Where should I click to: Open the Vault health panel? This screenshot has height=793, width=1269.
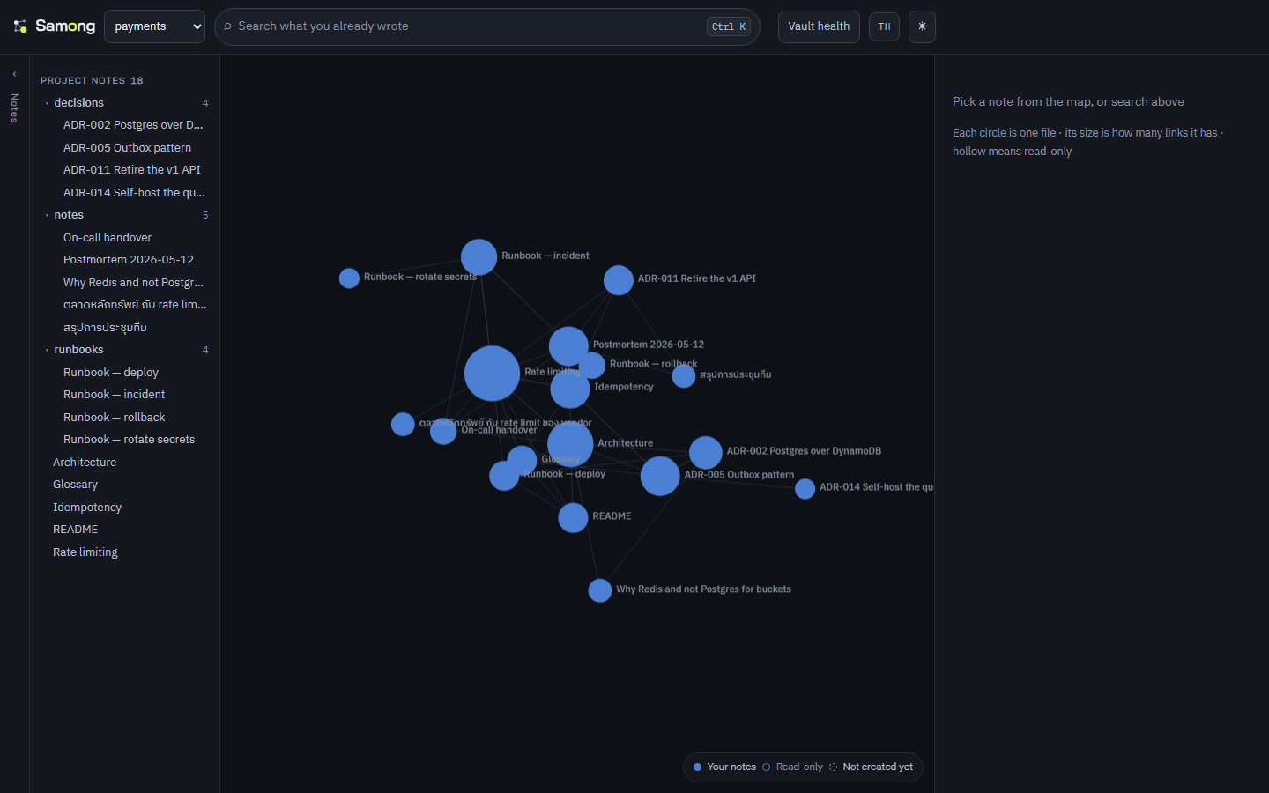point(819,26)
